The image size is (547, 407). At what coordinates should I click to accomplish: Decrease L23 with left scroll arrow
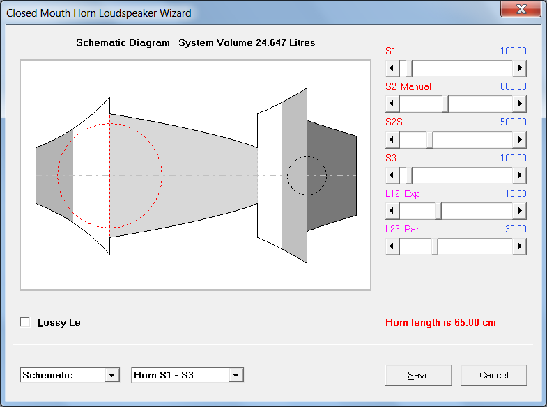pyautogui.click(x=392, y=246)
